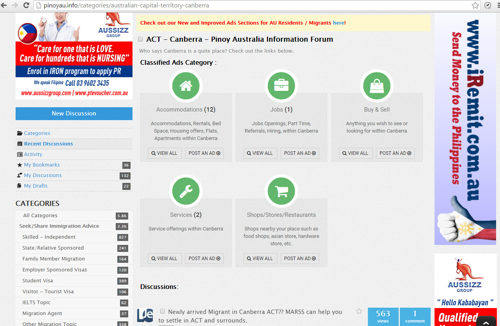Click the New Discussion button
This screenshot has height=326, width=500.
tap(74, 113)
